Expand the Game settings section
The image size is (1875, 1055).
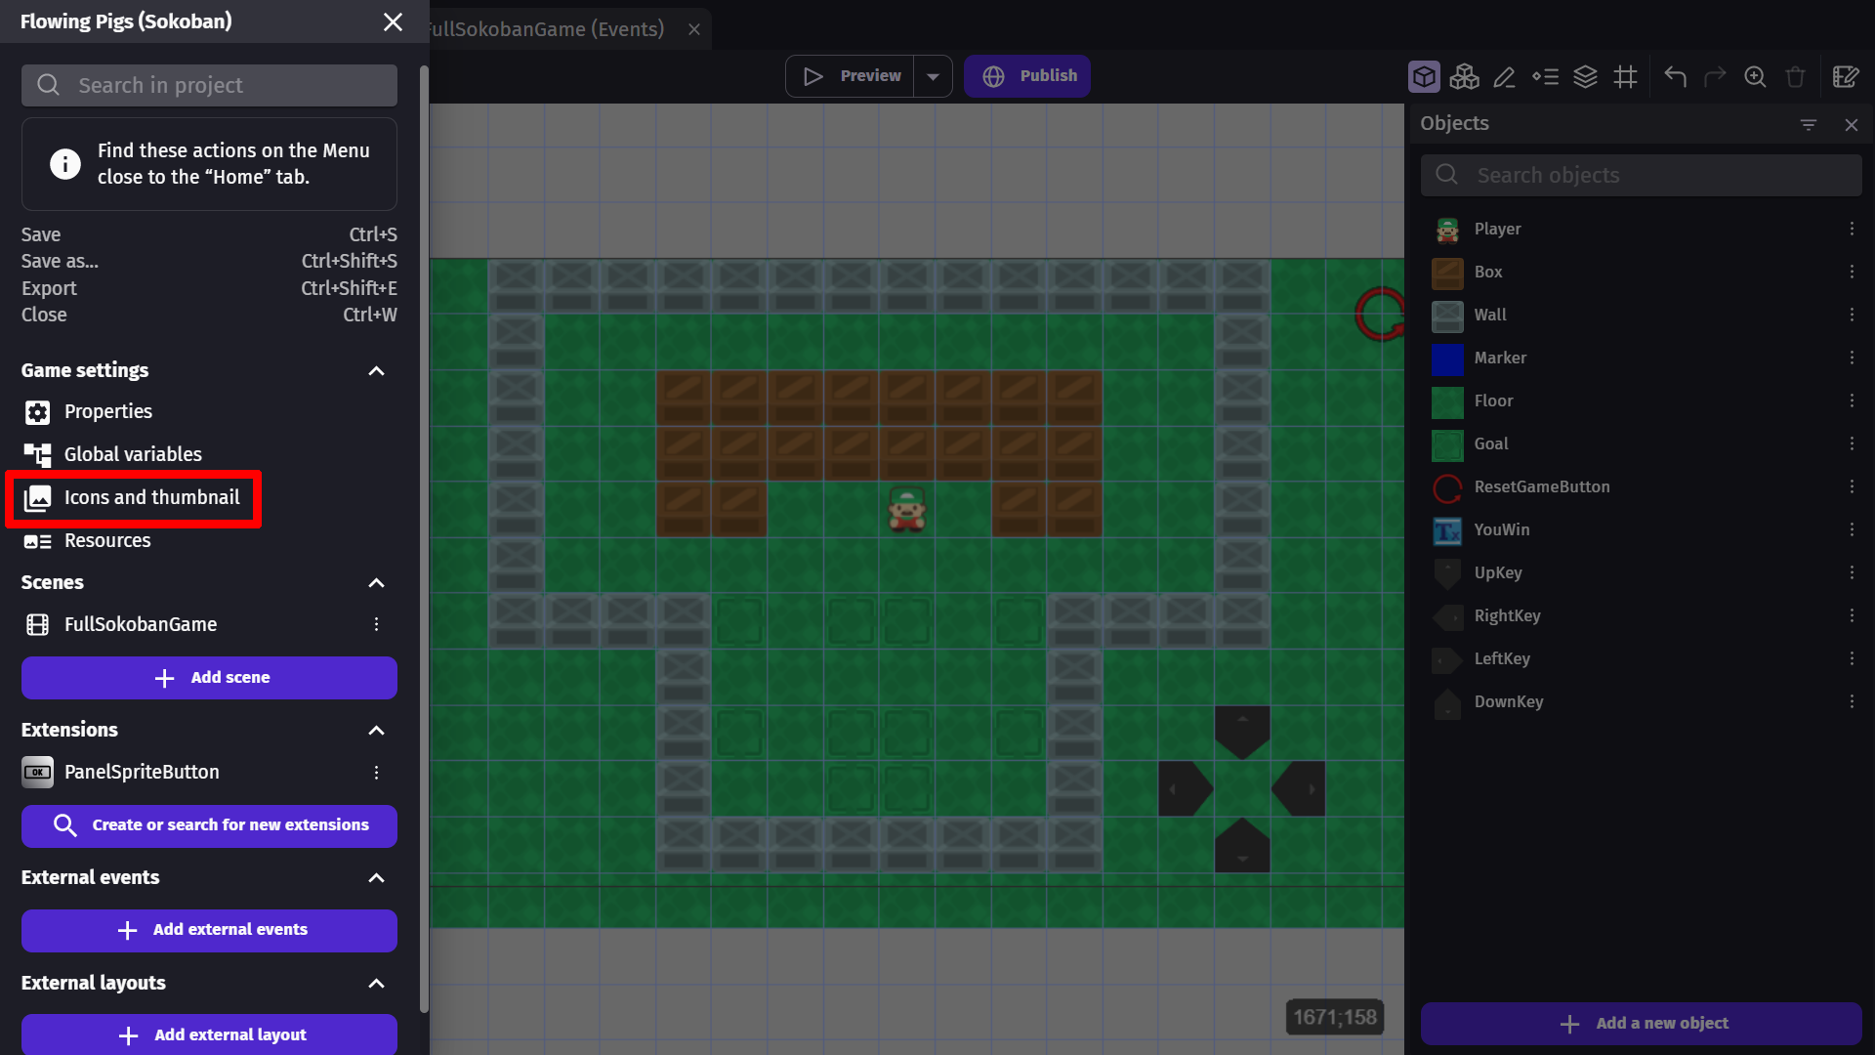[x=376, y=371]
